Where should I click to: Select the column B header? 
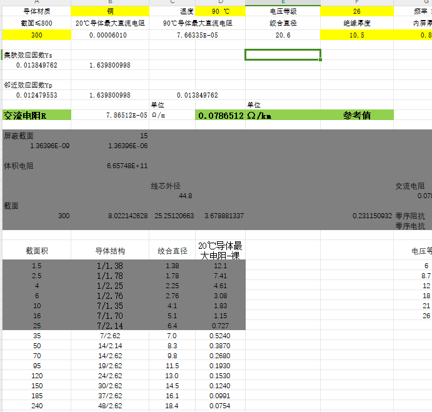(110, 3)
